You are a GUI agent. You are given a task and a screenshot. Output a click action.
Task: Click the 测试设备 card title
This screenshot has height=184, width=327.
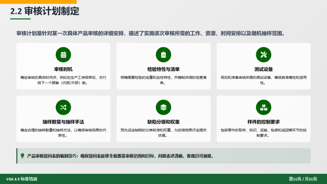(x=263, y=69)
